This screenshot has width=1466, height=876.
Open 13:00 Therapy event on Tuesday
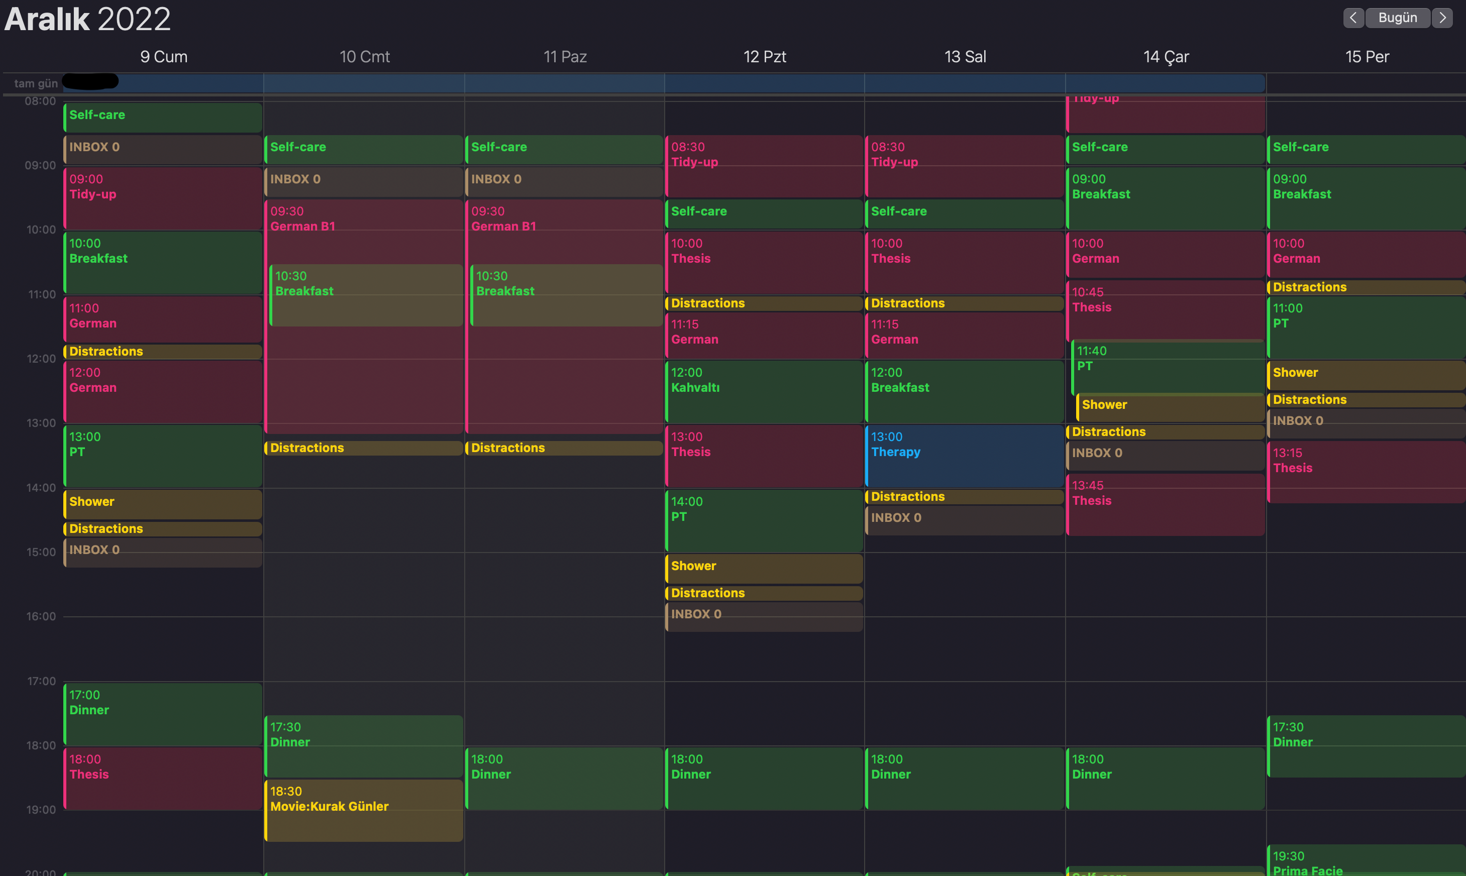point(965,456)
